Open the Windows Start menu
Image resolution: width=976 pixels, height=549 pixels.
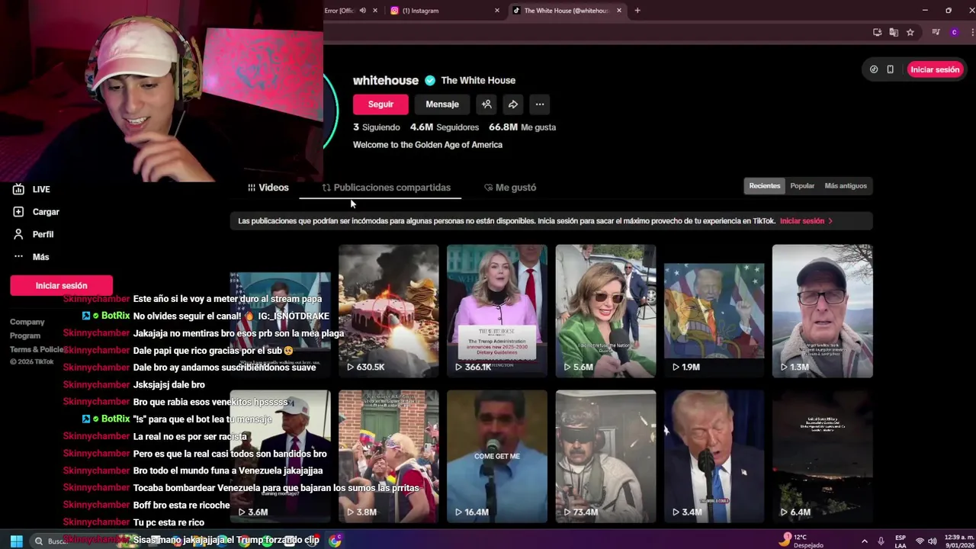(x=16, y=541)
